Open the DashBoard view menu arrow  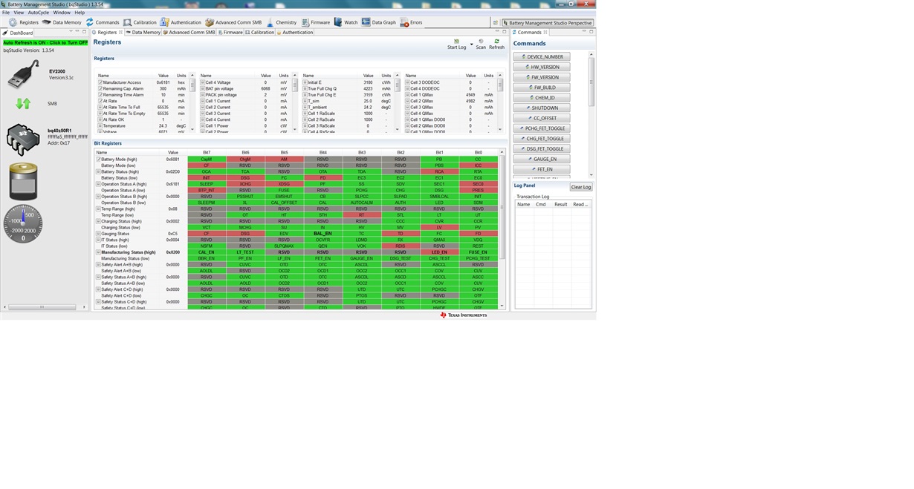[x=69, y=33]
